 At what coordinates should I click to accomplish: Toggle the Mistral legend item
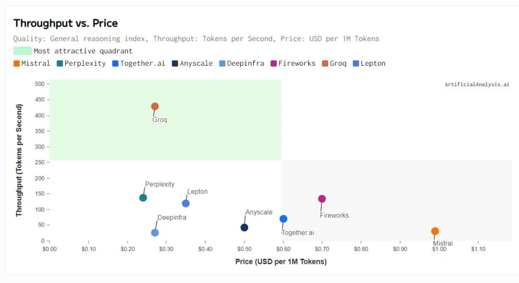pyautogui.click(x=32, y=63)
